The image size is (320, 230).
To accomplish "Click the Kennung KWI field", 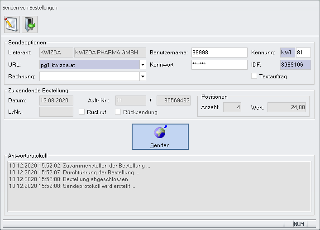I will click(287, 53).
